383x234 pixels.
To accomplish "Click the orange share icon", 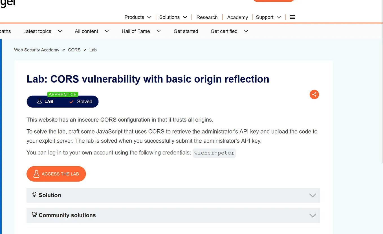I will 314,94.
